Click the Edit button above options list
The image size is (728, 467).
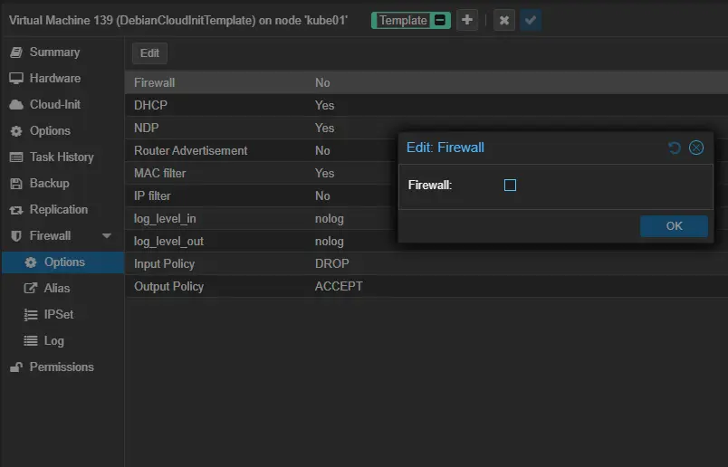(149, 53)
